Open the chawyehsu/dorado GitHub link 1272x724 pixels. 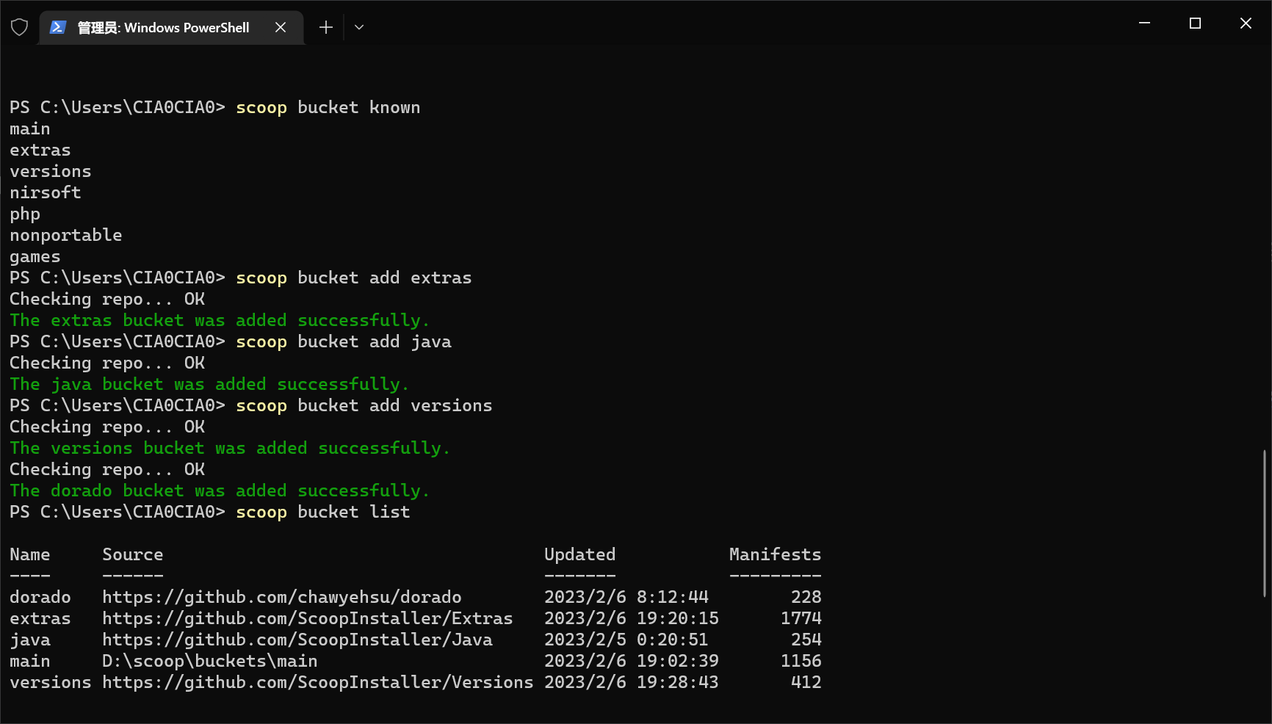click(x=282, y=597)
